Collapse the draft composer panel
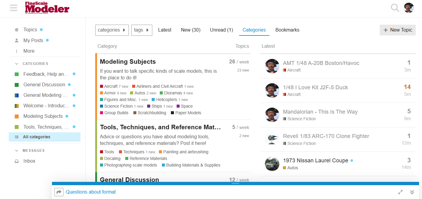 tap(412, 192)
